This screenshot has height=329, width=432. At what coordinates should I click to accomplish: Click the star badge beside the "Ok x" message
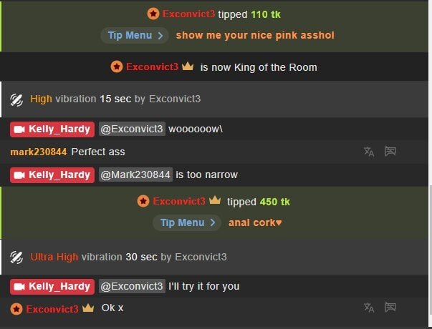pyautogui.click(x=16, y=309)
